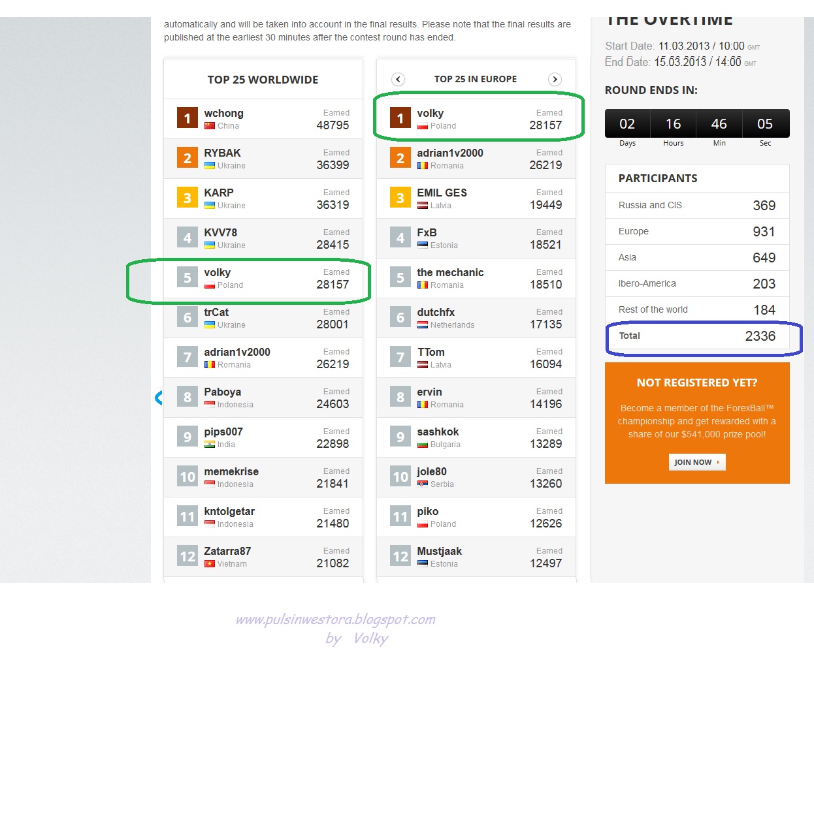Click the Rest of the world row
The height and width of the screenshot is (816, 814).
(697, 309)
